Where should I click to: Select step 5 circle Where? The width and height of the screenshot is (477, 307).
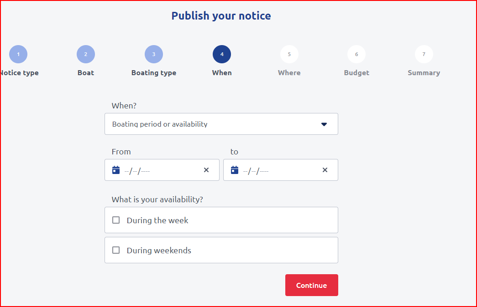pos(289,54)
